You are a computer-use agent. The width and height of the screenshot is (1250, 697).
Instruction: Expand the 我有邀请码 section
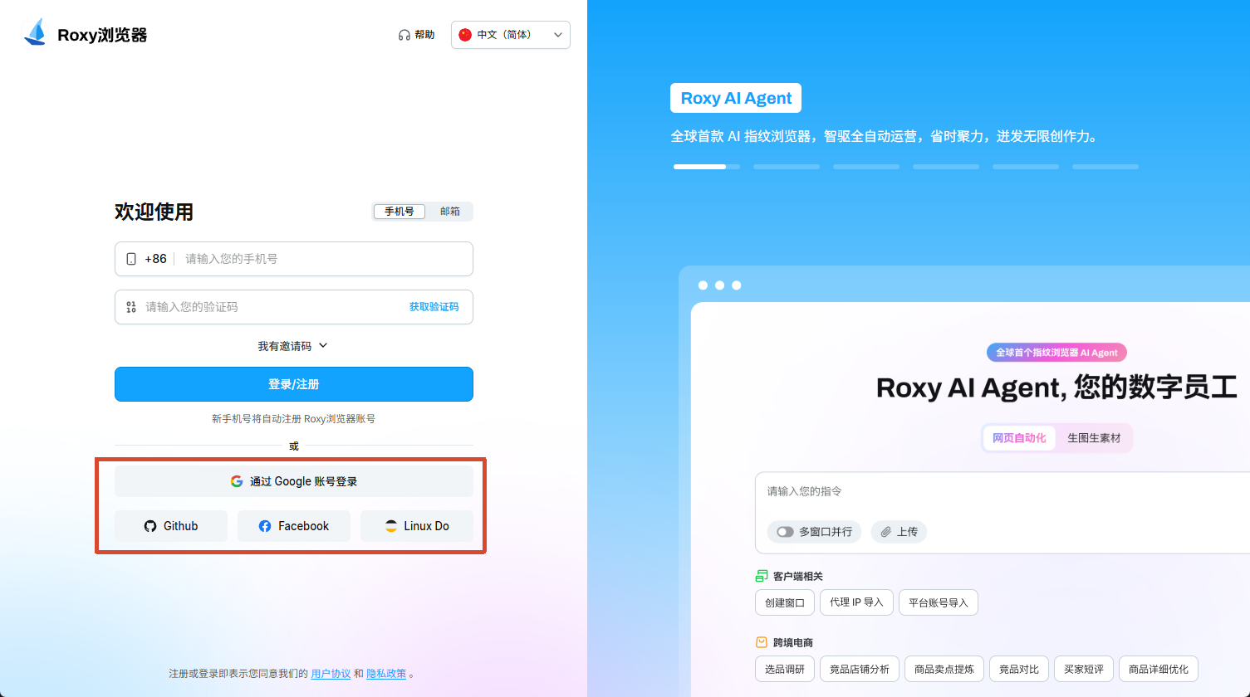pyautogui.click(x=293, y=346)
